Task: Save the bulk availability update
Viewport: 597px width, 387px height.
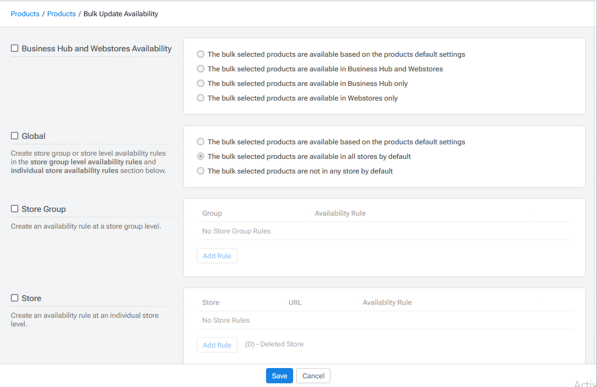Action: (279, 376)
